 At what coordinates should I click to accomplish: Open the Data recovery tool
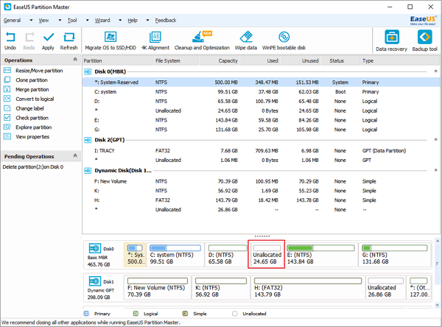pos(392,41)
